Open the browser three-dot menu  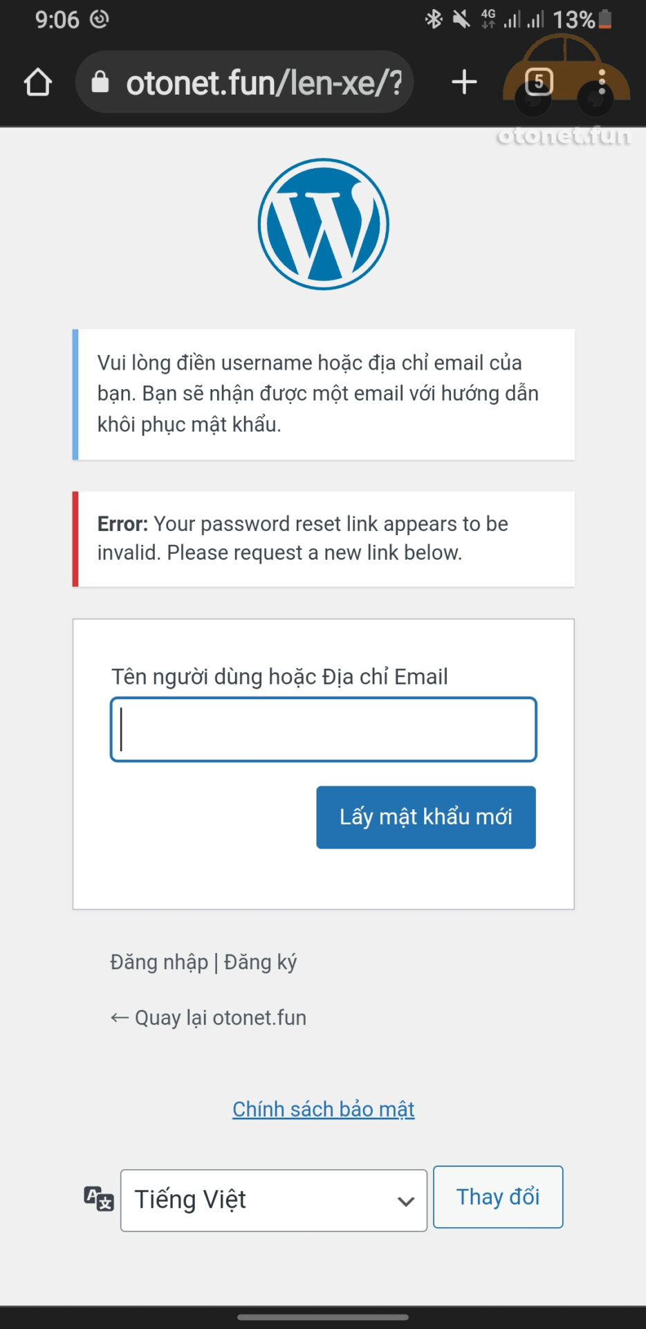602,82
